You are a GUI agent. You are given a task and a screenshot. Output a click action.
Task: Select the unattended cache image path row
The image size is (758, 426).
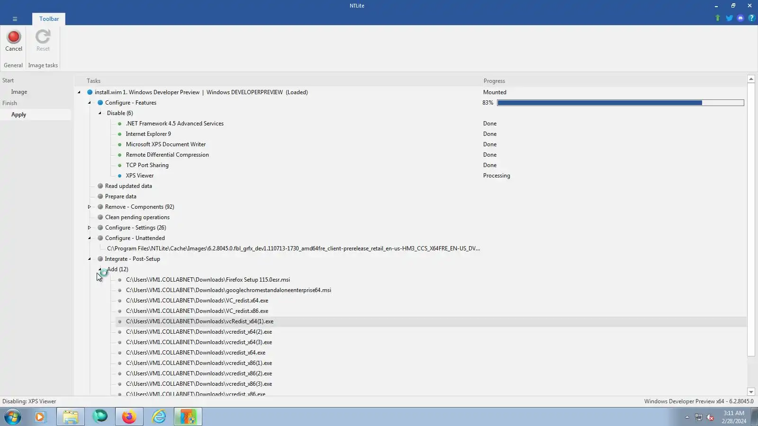click(x=293, y=248)
